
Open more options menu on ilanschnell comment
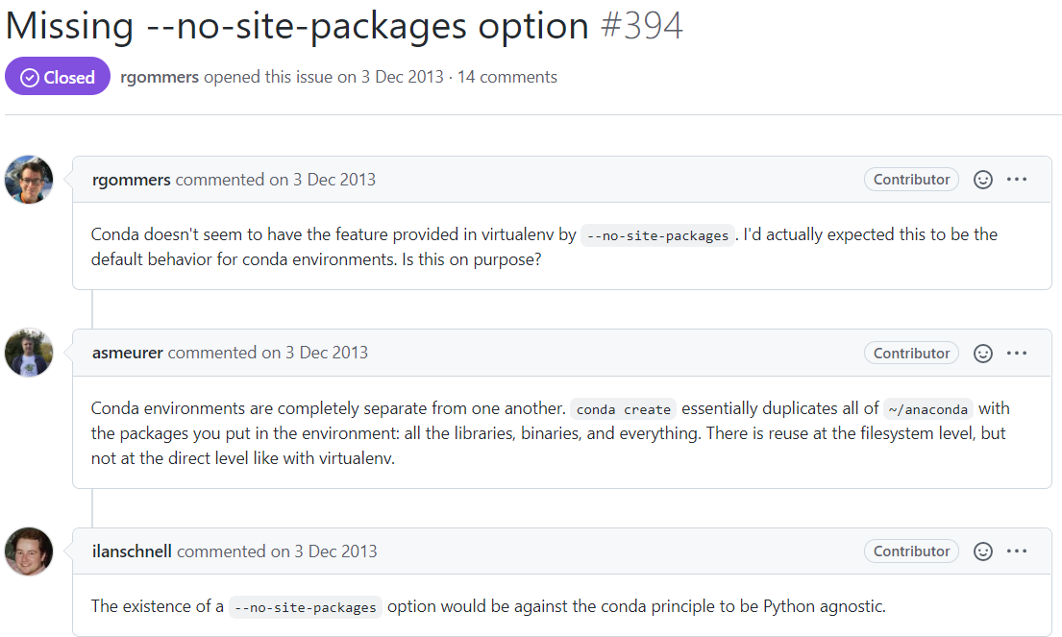click(x=1017, y=551)
